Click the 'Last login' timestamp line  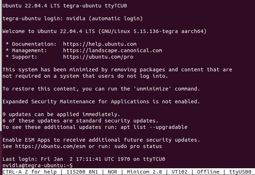tap(84, 159)
